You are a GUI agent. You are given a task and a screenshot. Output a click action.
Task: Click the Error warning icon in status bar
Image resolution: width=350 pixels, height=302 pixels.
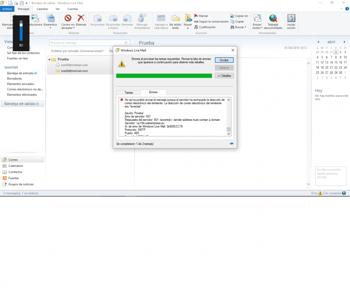pyautogui.click(x=320, y=193)
